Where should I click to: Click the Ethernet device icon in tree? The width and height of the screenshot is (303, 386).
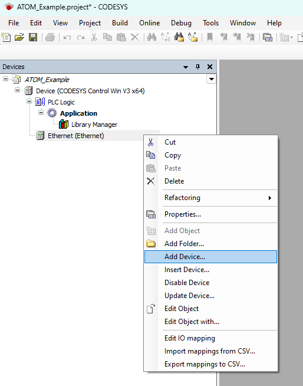pyautogui.click(x=40, y=135)
